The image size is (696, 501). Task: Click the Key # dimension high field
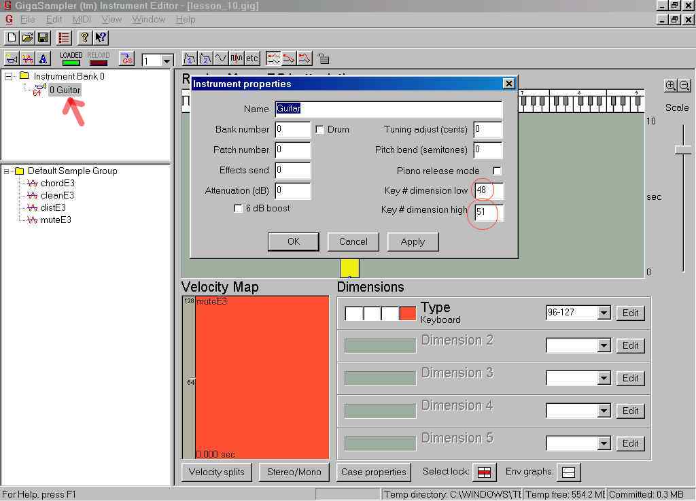point(488,211)
